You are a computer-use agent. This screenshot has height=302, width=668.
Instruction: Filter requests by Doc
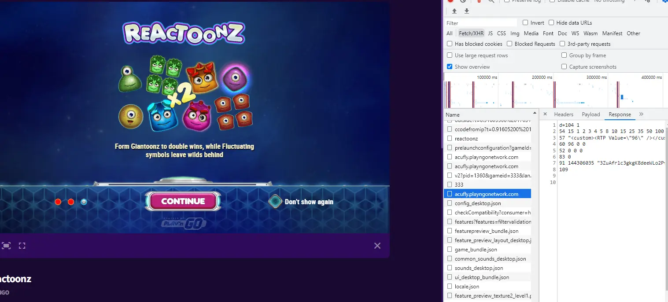pos(562,33)
